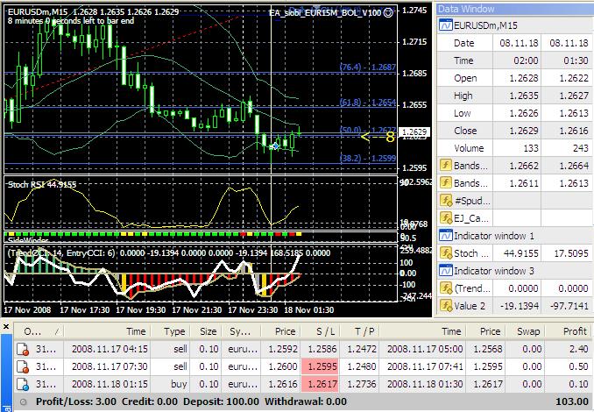Sort by the T / P column header
The image size is (594, 412).
click(x=360, y=331)
